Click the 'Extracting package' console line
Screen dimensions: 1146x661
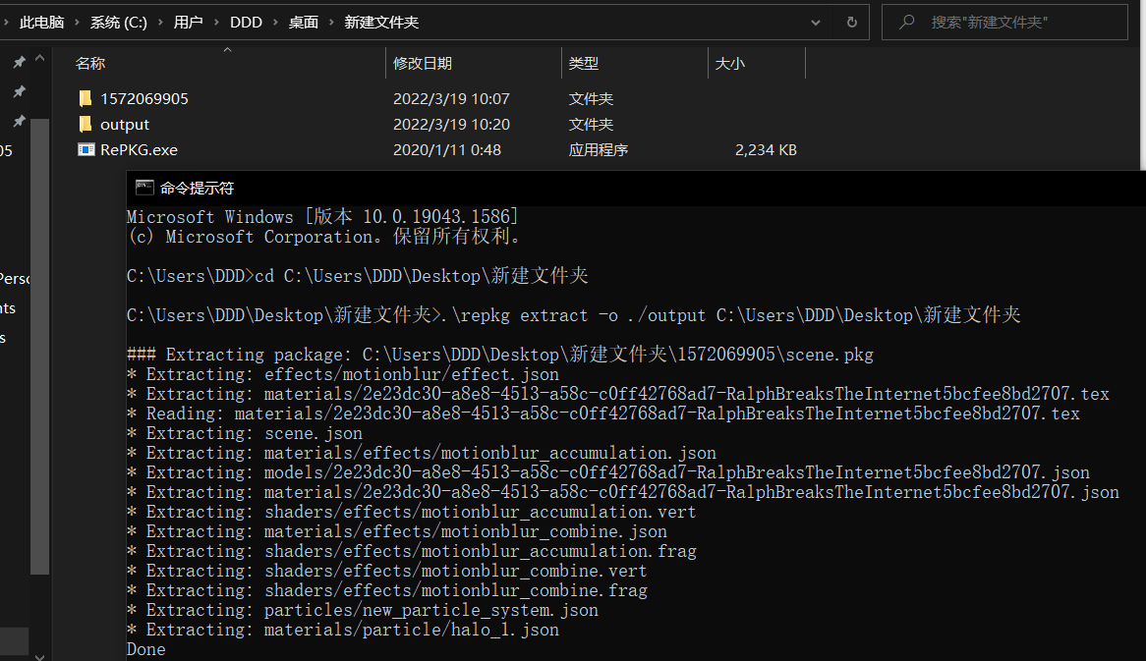(x=500, y=355)
